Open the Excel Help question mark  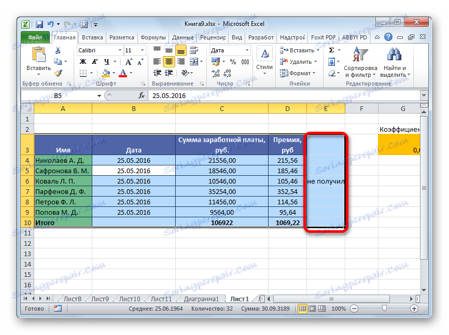point(388,37)
